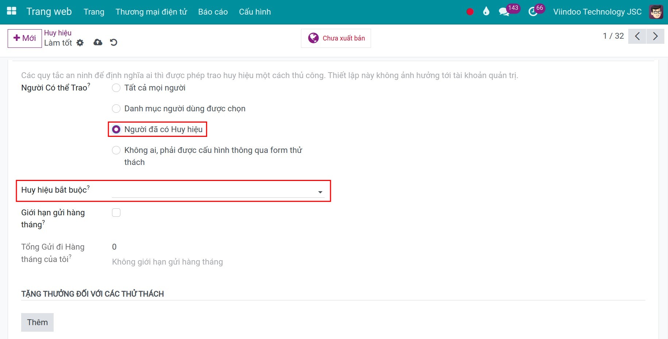
Task: Open the apps grid menu icon
Action: (x=12, y=11)
